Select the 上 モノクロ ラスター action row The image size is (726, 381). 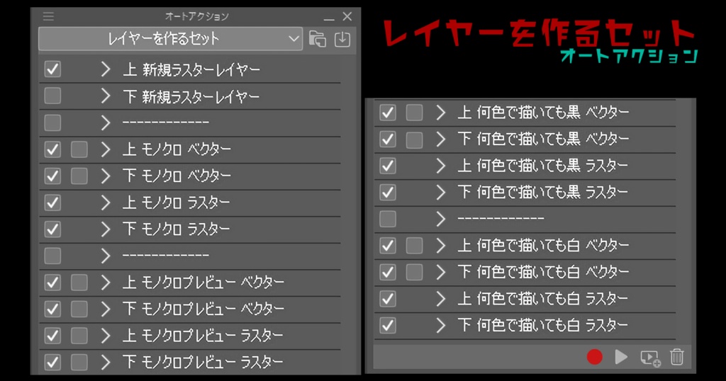(190, 203)
